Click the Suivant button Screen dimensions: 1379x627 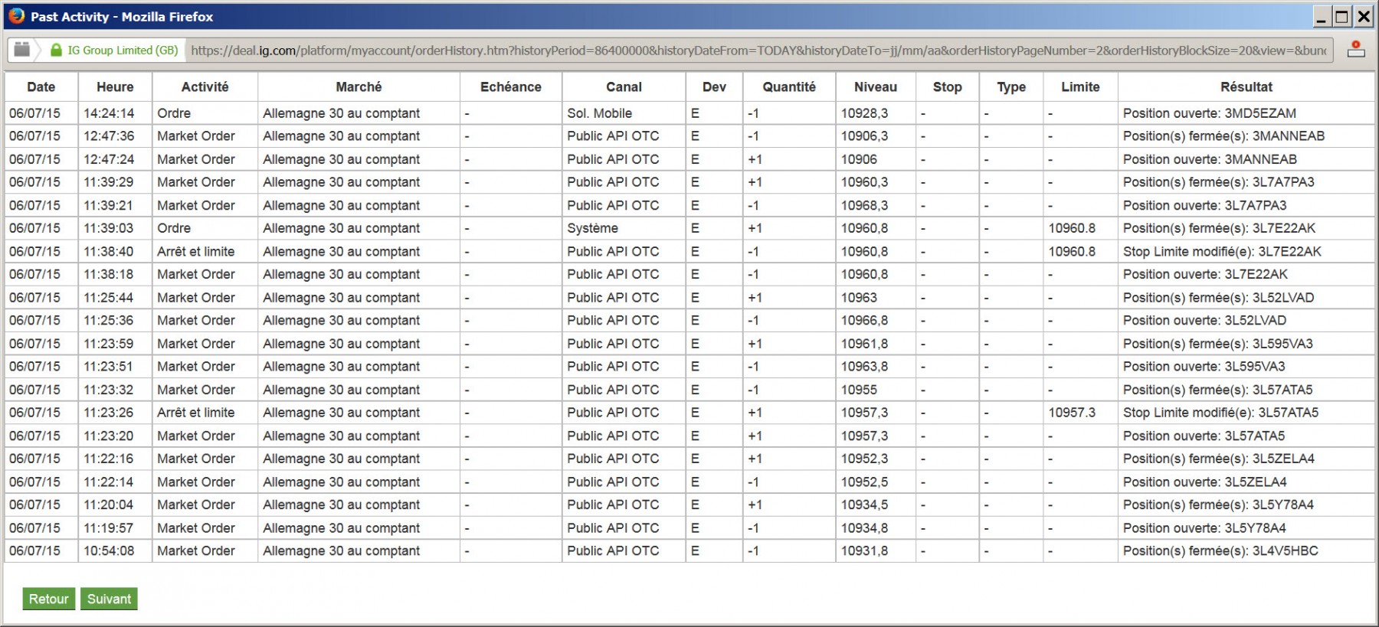coord(109,599)
